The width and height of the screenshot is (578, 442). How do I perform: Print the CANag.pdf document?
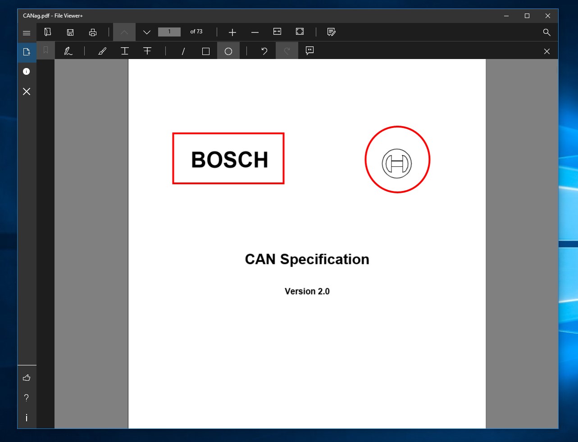point(93,32)
